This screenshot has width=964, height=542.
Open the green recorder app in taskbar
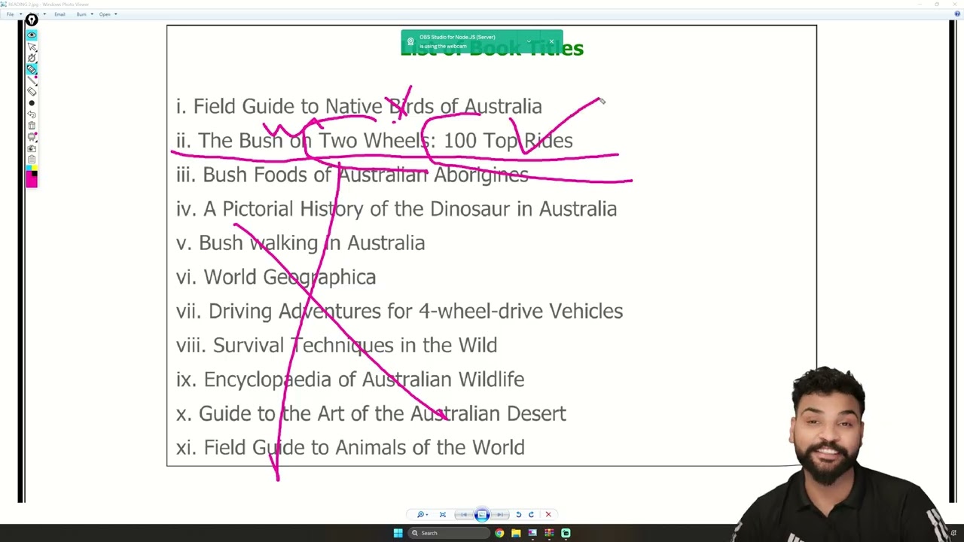click(x=566, y=533)
